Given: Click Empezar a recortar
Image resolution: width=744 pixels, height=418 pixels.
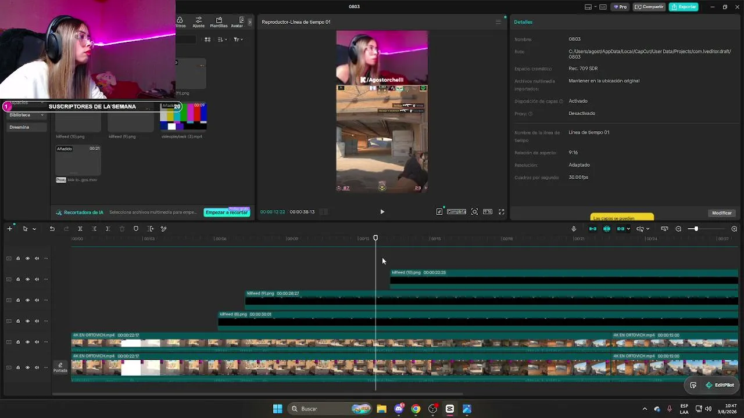Looking at the screenshot, I should (x=227, y=212).
